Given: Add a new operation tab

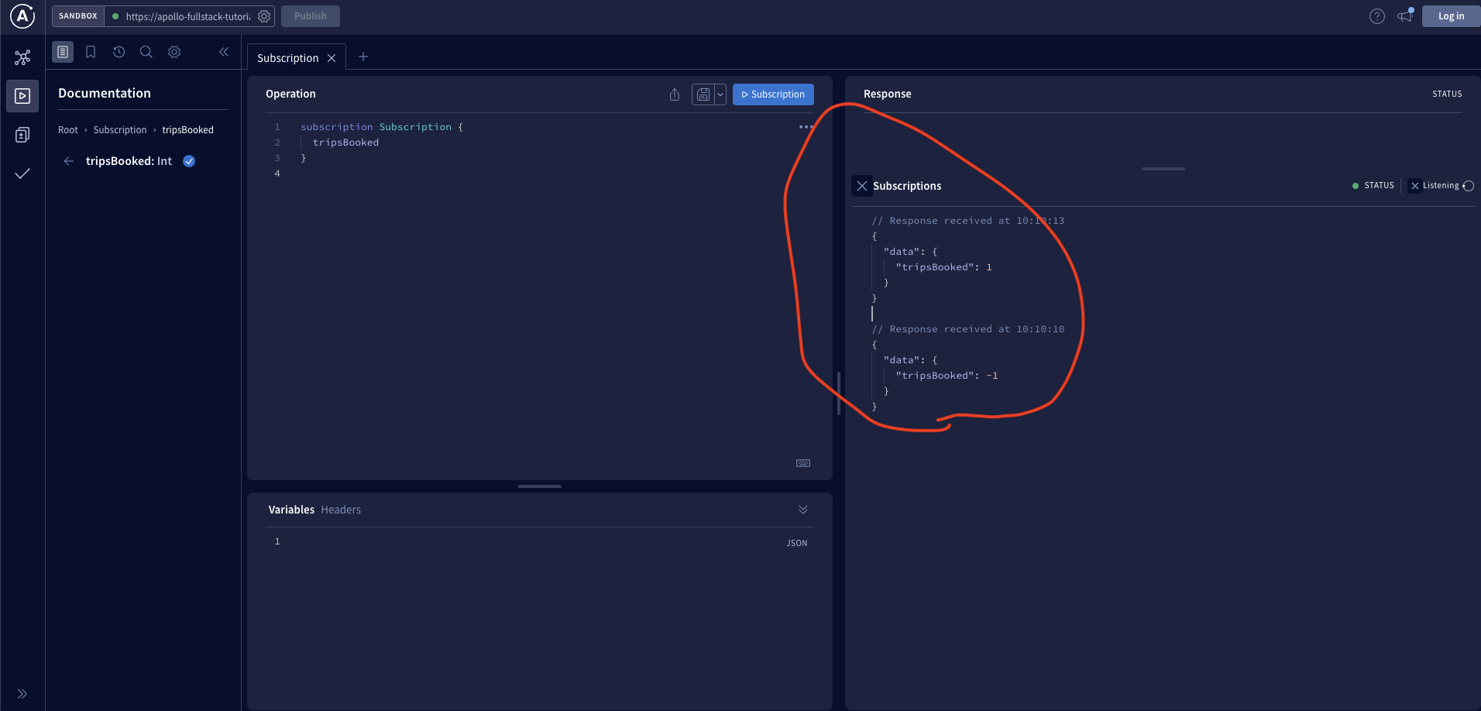Looking at the screenshot, I should click(x=363, y=57).
